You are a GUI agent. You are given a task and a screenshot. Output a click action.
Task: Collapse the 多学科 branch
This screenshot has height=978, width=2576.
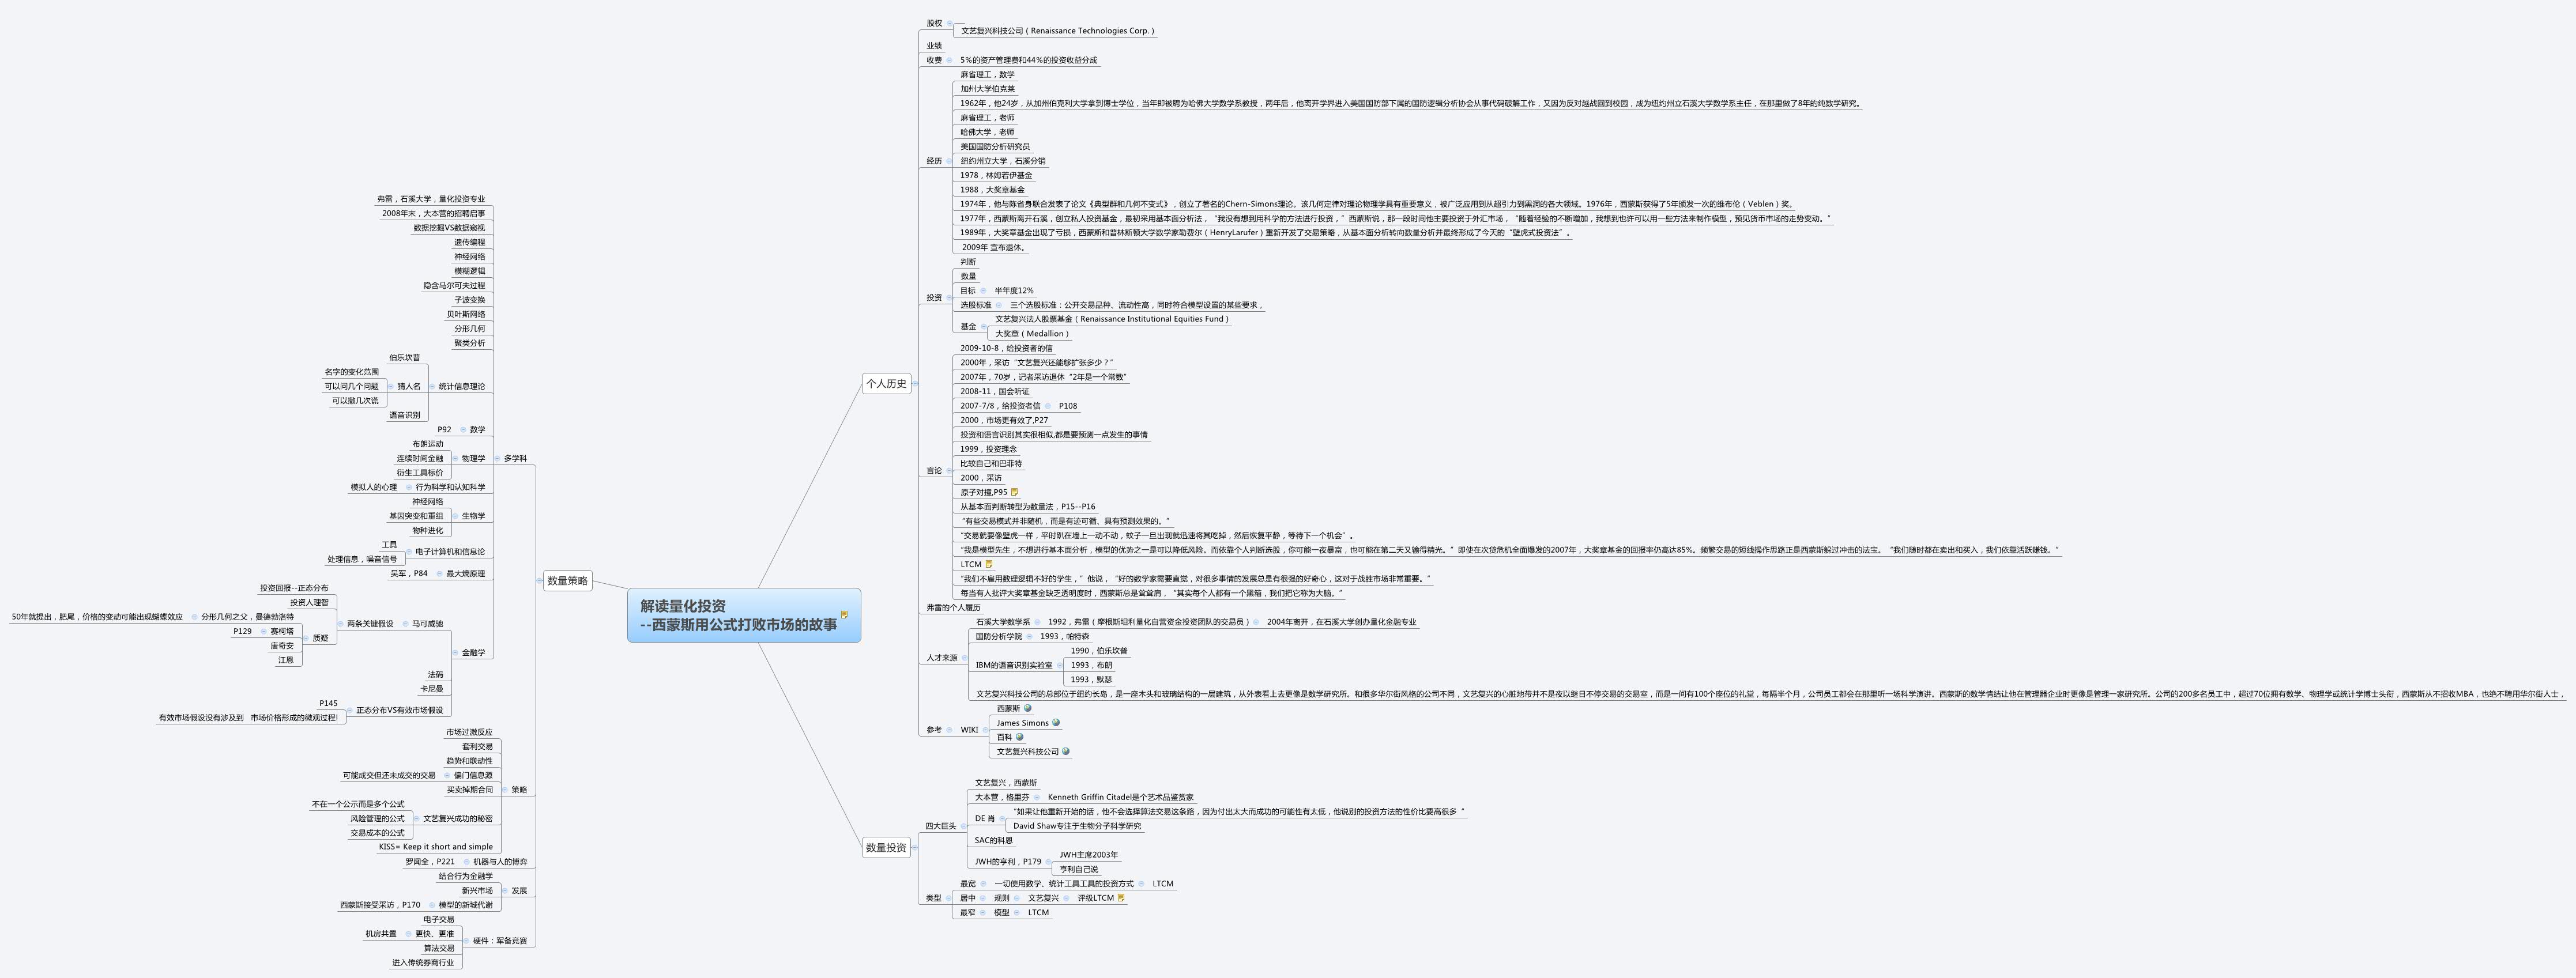[x=497, y=459]
